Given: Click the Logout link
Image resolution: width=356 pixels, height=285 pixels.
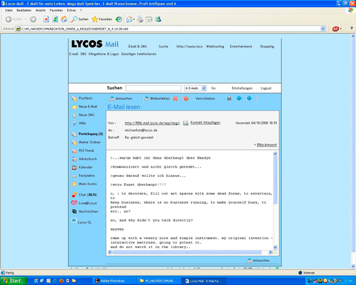Looking at the screenshot, I should tap(266, 88).
